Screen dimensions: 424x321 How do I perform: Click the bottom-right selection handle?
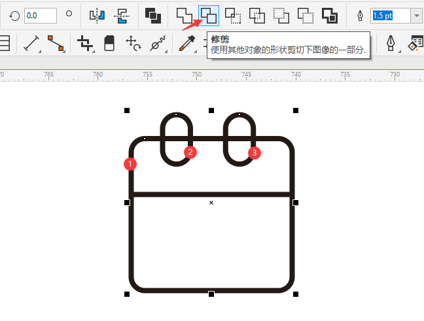(296, 294)
